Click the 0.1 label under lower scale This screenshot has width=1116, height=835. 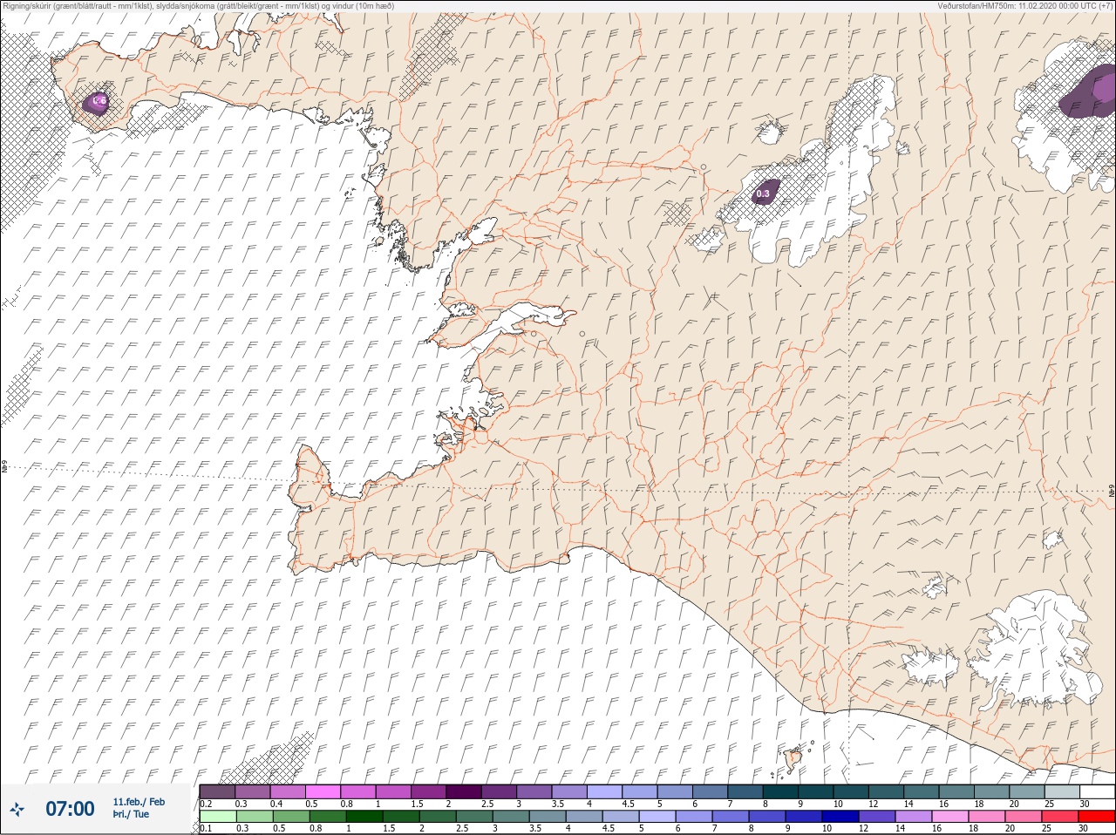(x=206, y=828)
